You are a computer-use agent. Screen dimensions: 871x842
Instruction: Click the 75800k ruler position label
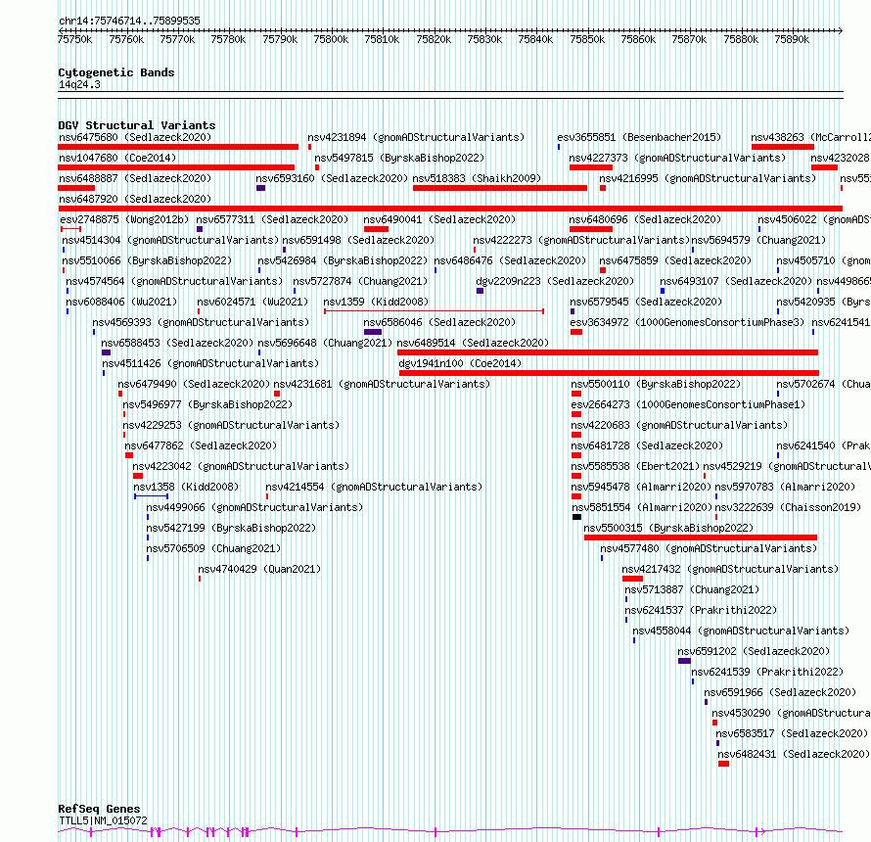pos(331,39)
